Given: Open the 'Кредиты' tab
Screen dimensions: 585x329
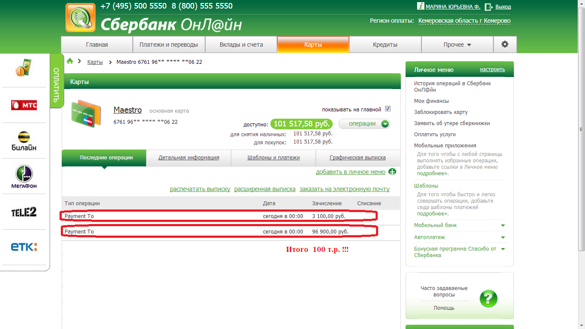Looking at the screenshot, I should tap(385, 45).
